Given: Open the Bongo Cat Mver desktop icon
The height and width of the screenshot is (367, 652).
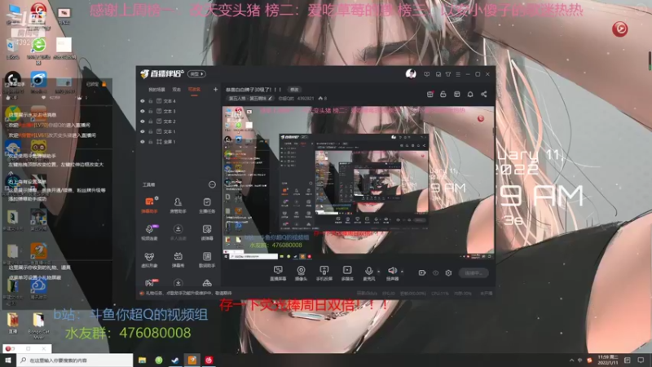Looking at the screenshot, I should point(38,325).
